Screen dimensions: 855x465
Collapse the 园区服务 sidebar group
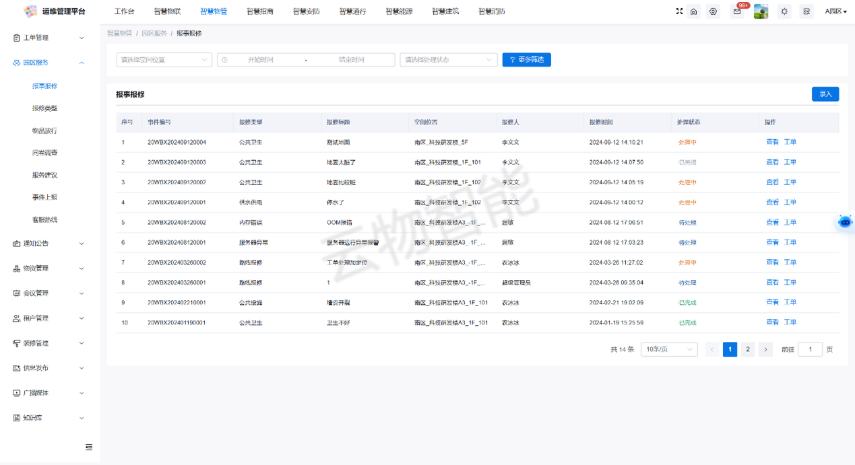tap(50, 63)
